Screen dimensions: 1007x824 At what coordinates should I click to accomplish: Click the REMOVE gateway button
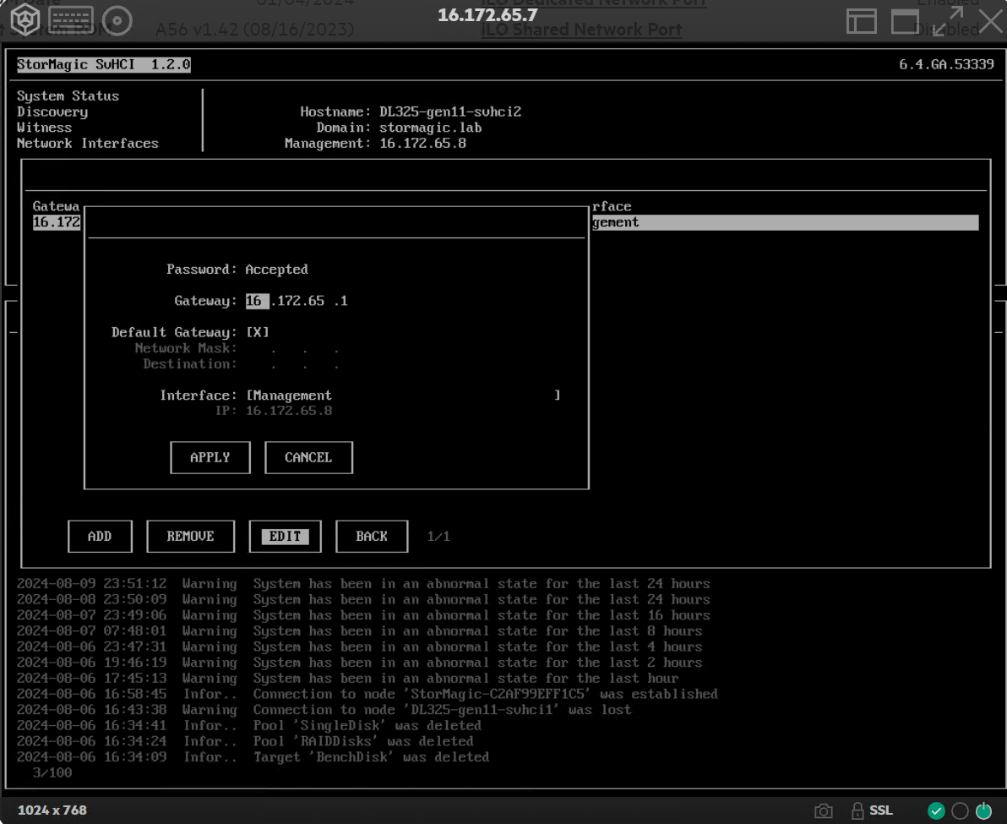click(190, 537)
